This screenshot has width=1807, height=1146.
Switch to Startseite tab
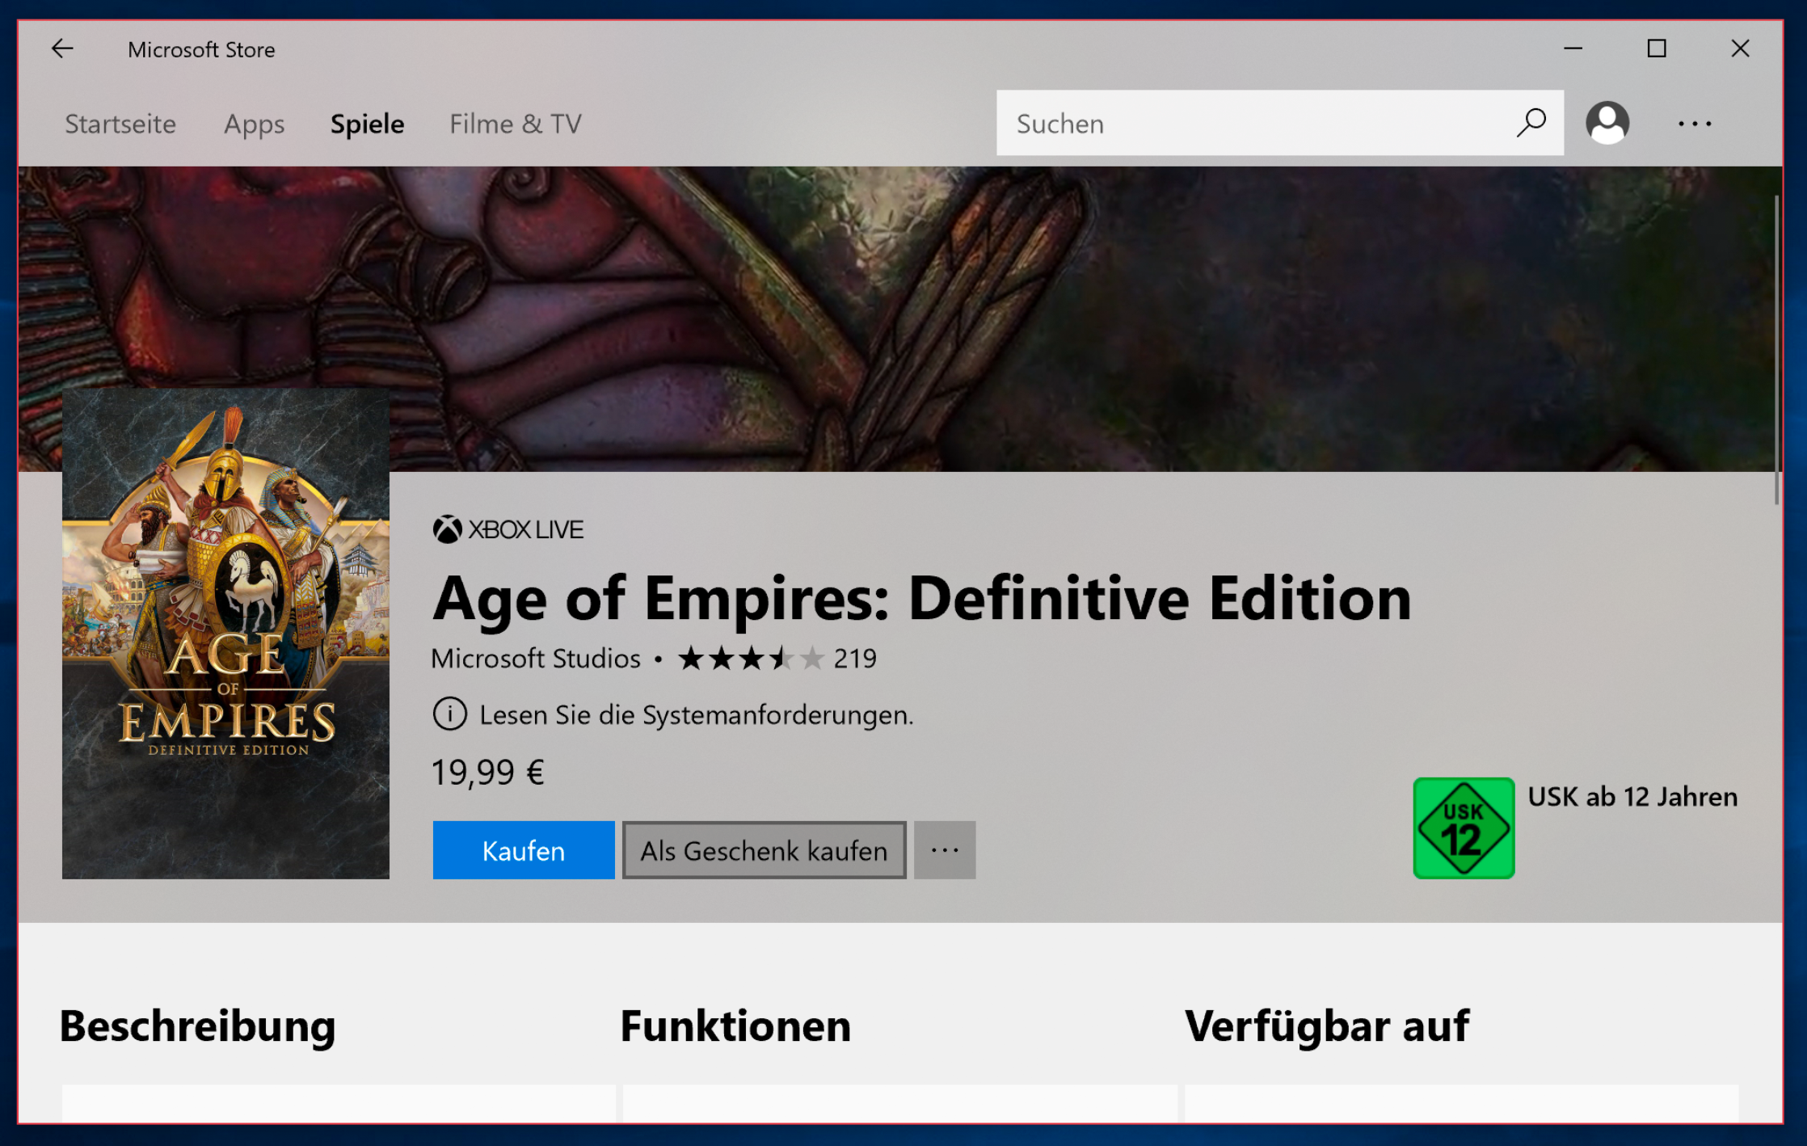coord(120,124)
